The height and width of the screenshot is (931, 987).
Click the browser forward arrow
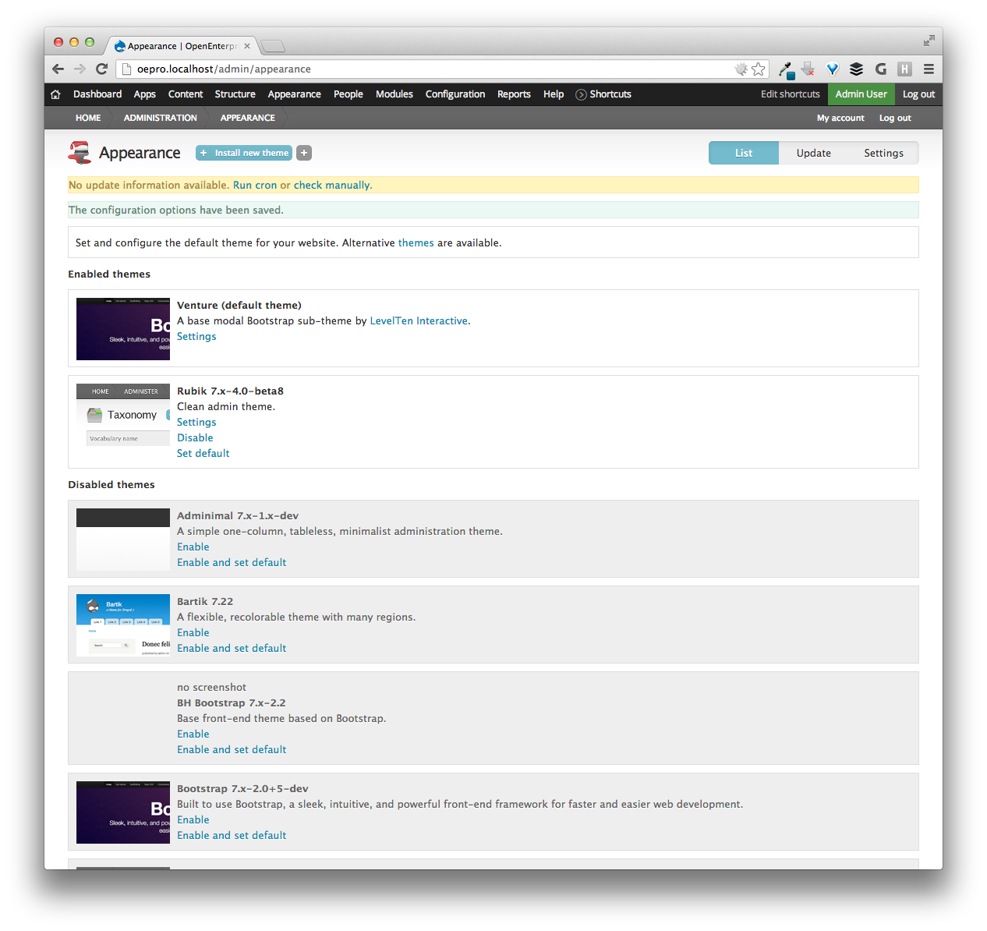point(80,69)
